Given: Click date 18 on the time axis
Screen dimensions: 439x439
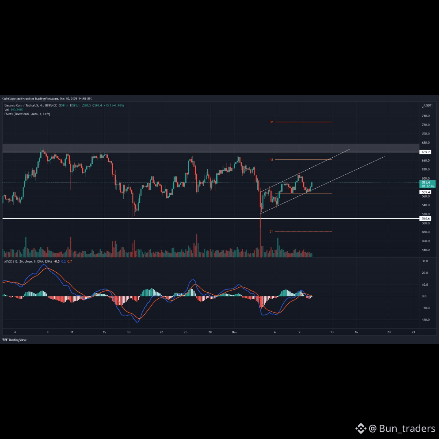Looking at the screenshot, I should pos(129,333).
